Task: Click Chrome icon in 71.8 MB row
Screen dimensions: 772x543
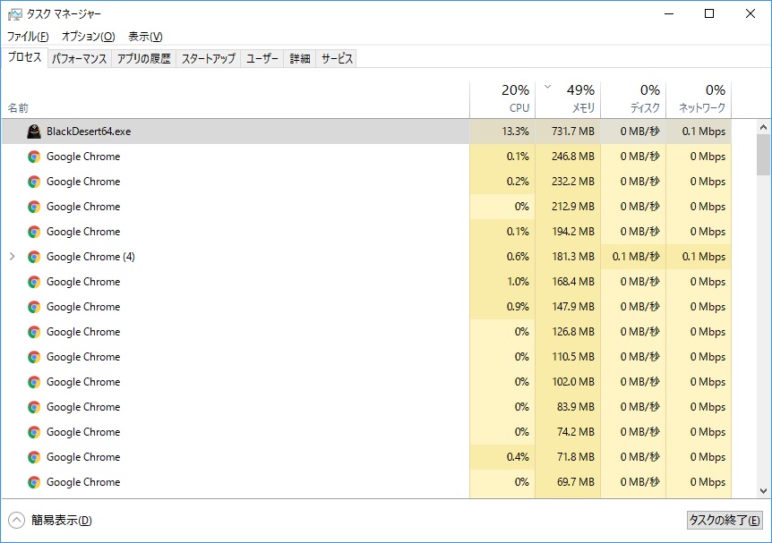Action: (34, 457)
